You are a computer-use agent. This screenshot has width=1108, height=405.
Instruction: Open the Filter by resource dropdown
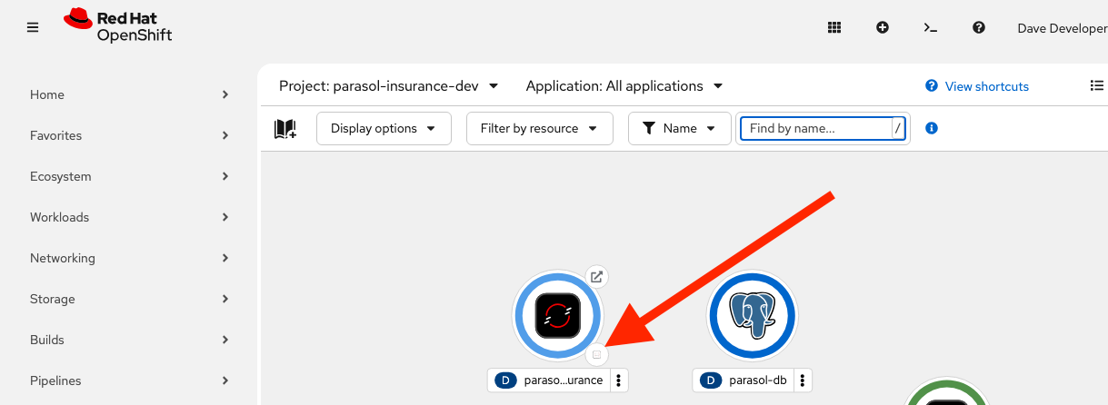pos(539,129)
